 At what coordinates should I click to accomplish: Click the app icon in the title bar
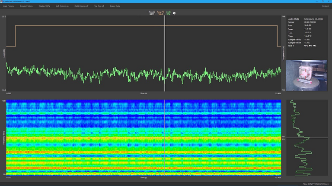coord(1,2)
